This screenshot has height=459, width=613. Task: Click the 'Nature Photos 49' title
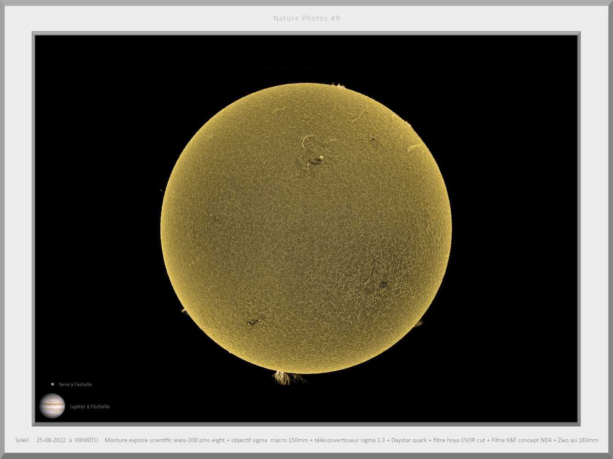coord(306,18)
